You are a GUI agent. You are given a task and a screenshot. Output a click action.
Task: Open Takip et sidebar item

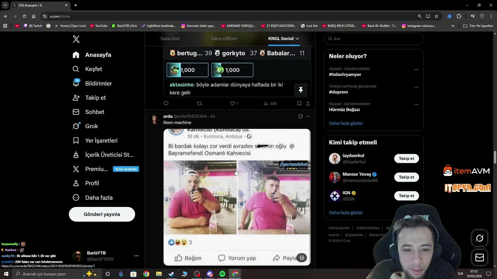coord(89,98)
